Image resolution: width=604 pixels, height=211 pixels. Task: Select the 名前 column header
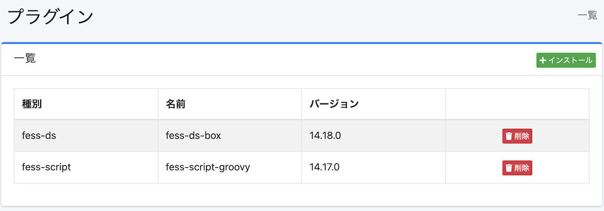pos(229,104)
